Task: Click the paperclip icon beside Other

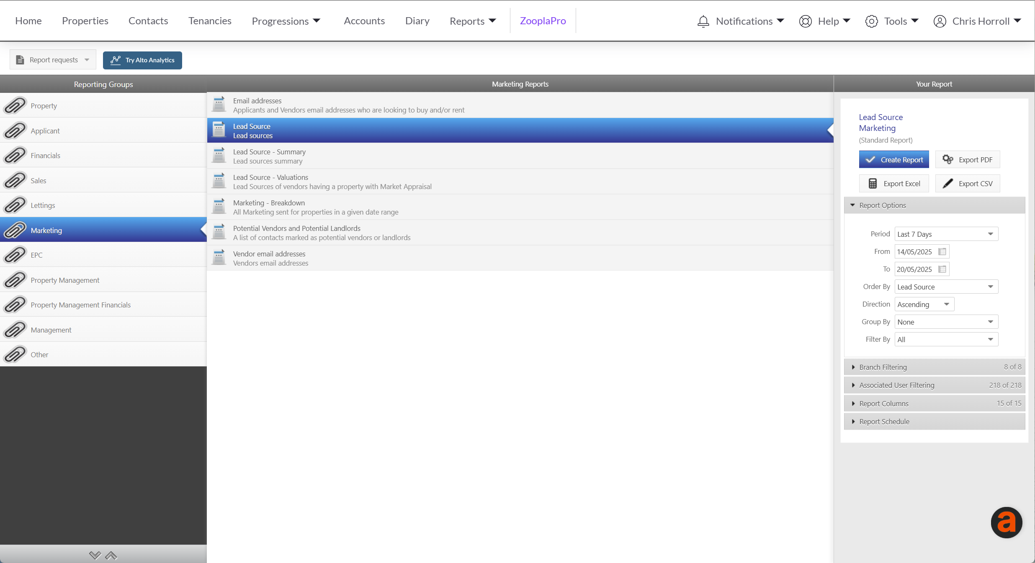Action: tap(15, 354)
